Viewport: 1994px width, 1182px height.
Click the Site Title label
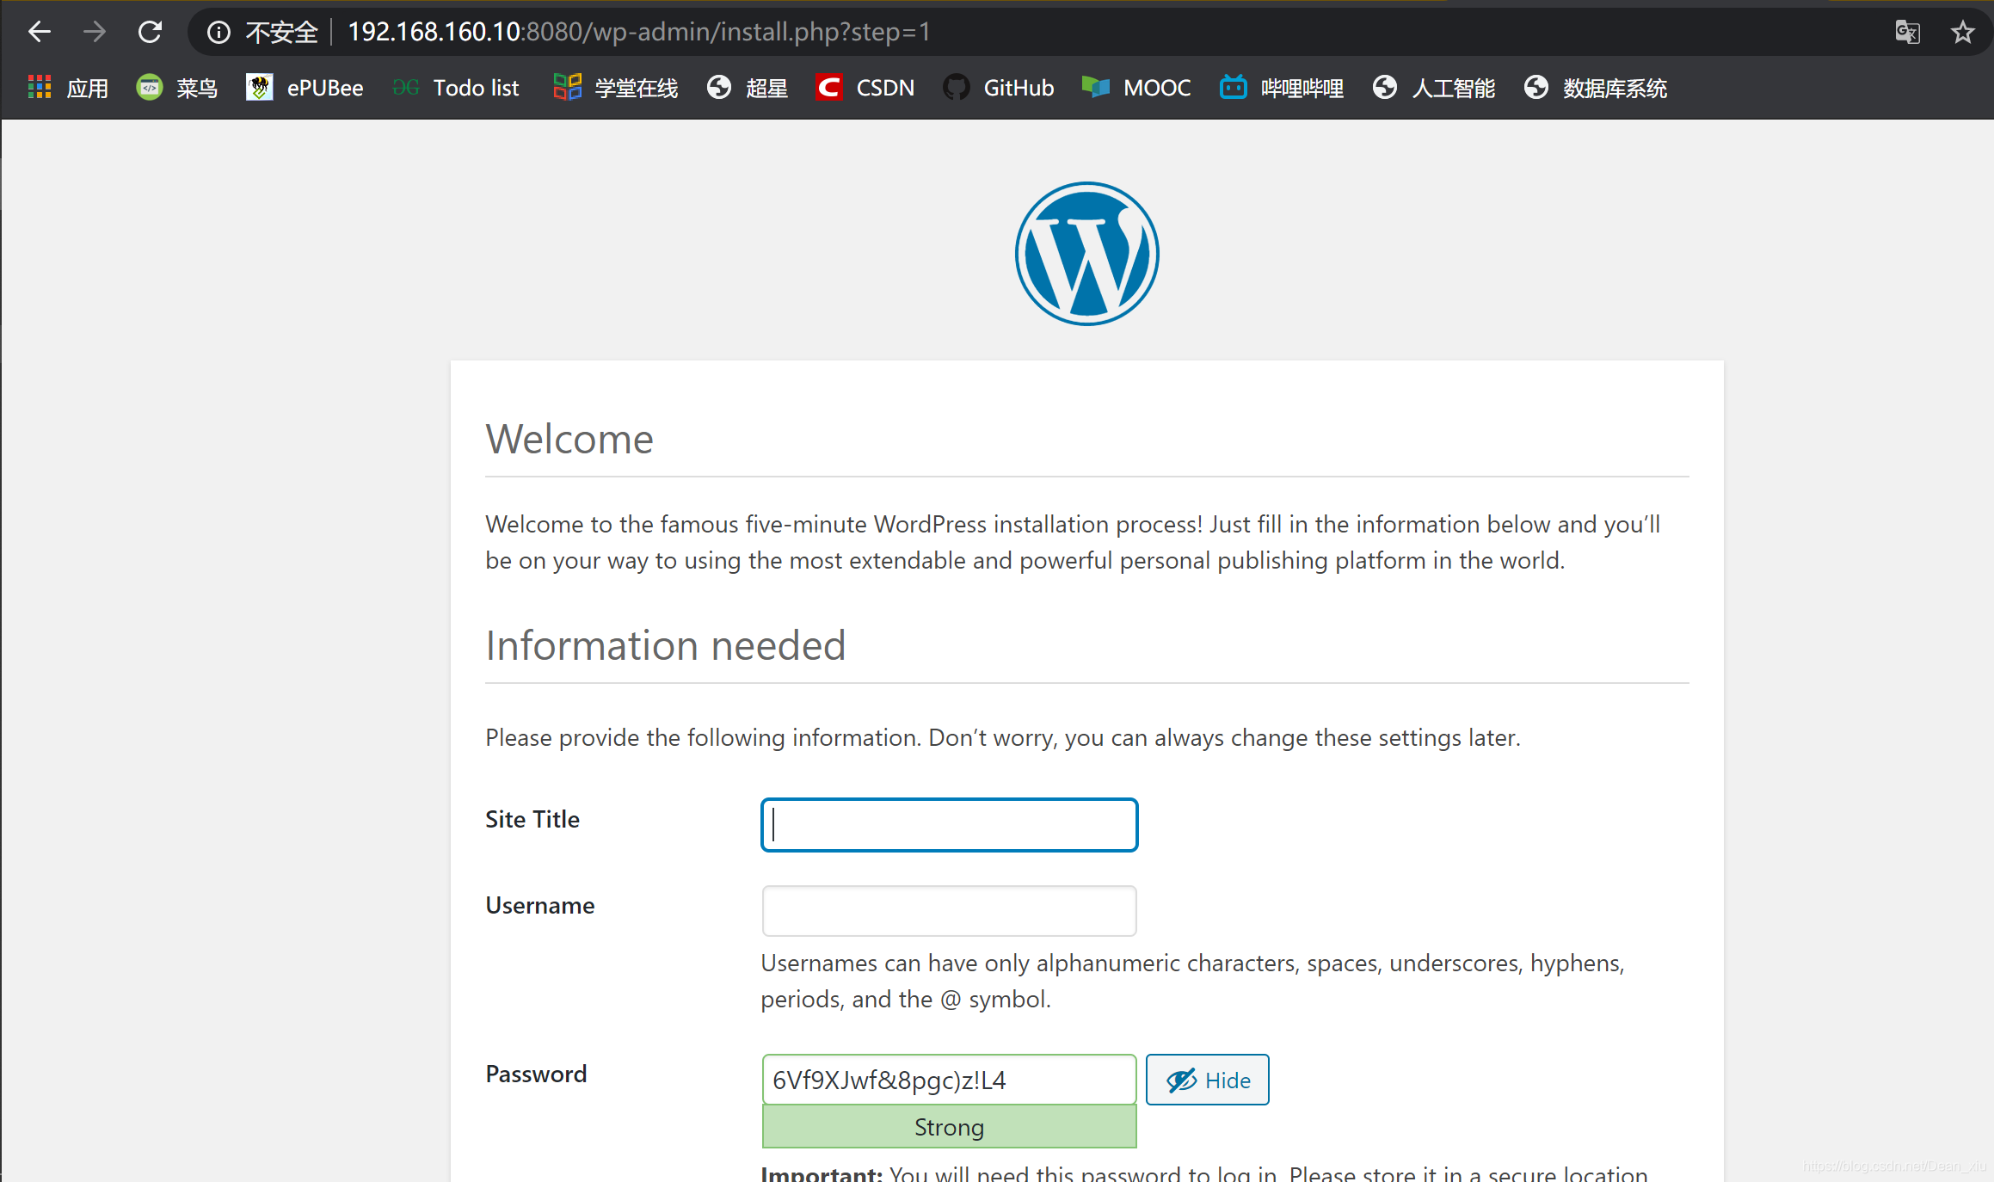(x=532, y=819)
